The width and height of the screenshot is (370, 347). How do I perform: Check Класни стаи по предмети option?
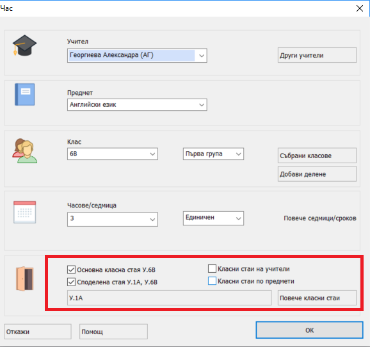(212, 281)
